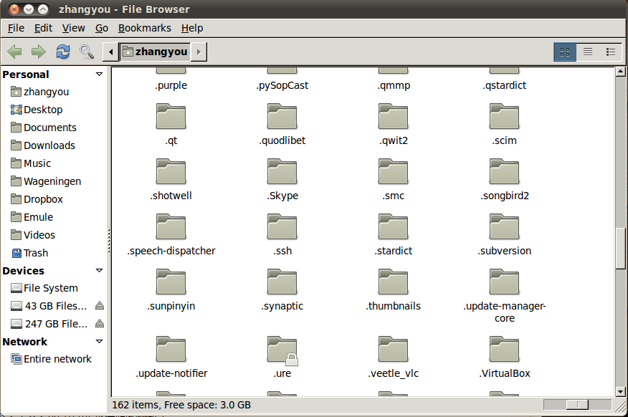Screen dimensions: 628x417
Task: Open Music in the sidebar
Action: [31, 163]
